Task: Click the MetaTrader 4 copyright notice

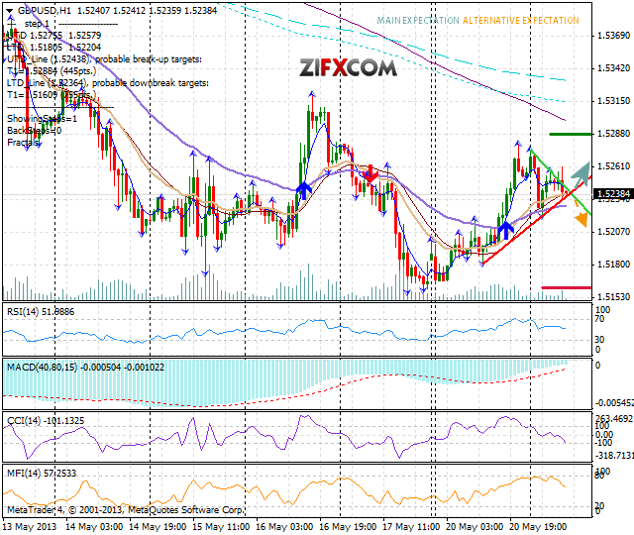Action: [126, 510]
